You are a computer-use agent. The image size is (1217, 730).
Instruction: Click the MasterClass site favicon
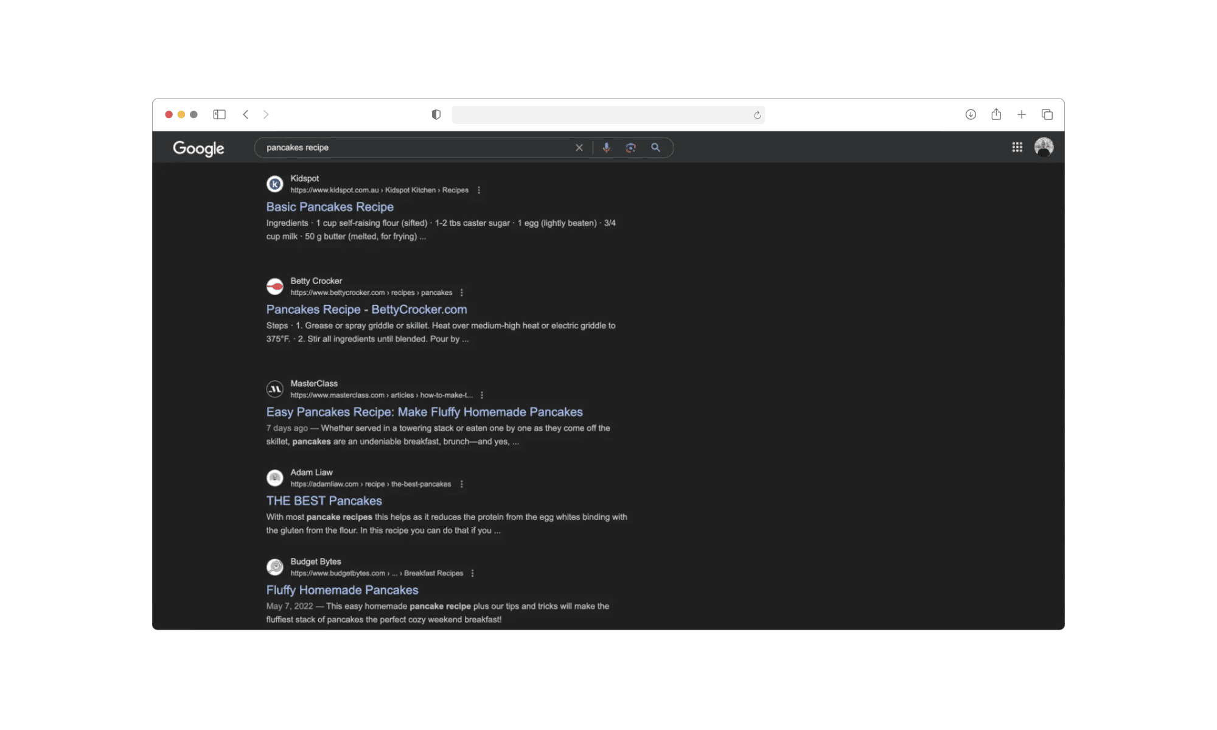[275, 389]
